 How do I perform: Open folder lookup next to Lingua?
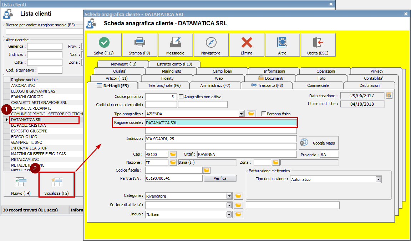point(238,215)
